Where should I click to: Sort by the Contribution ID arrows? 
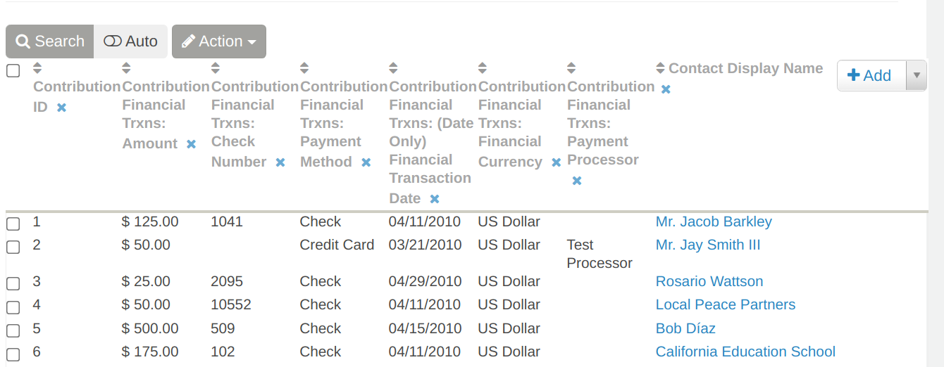[x=38, y=68]
